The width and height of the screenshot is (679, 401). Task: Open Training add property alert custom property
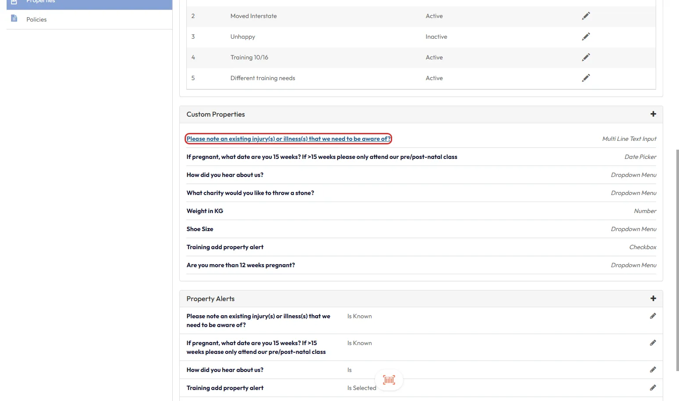tap(225, 247)
